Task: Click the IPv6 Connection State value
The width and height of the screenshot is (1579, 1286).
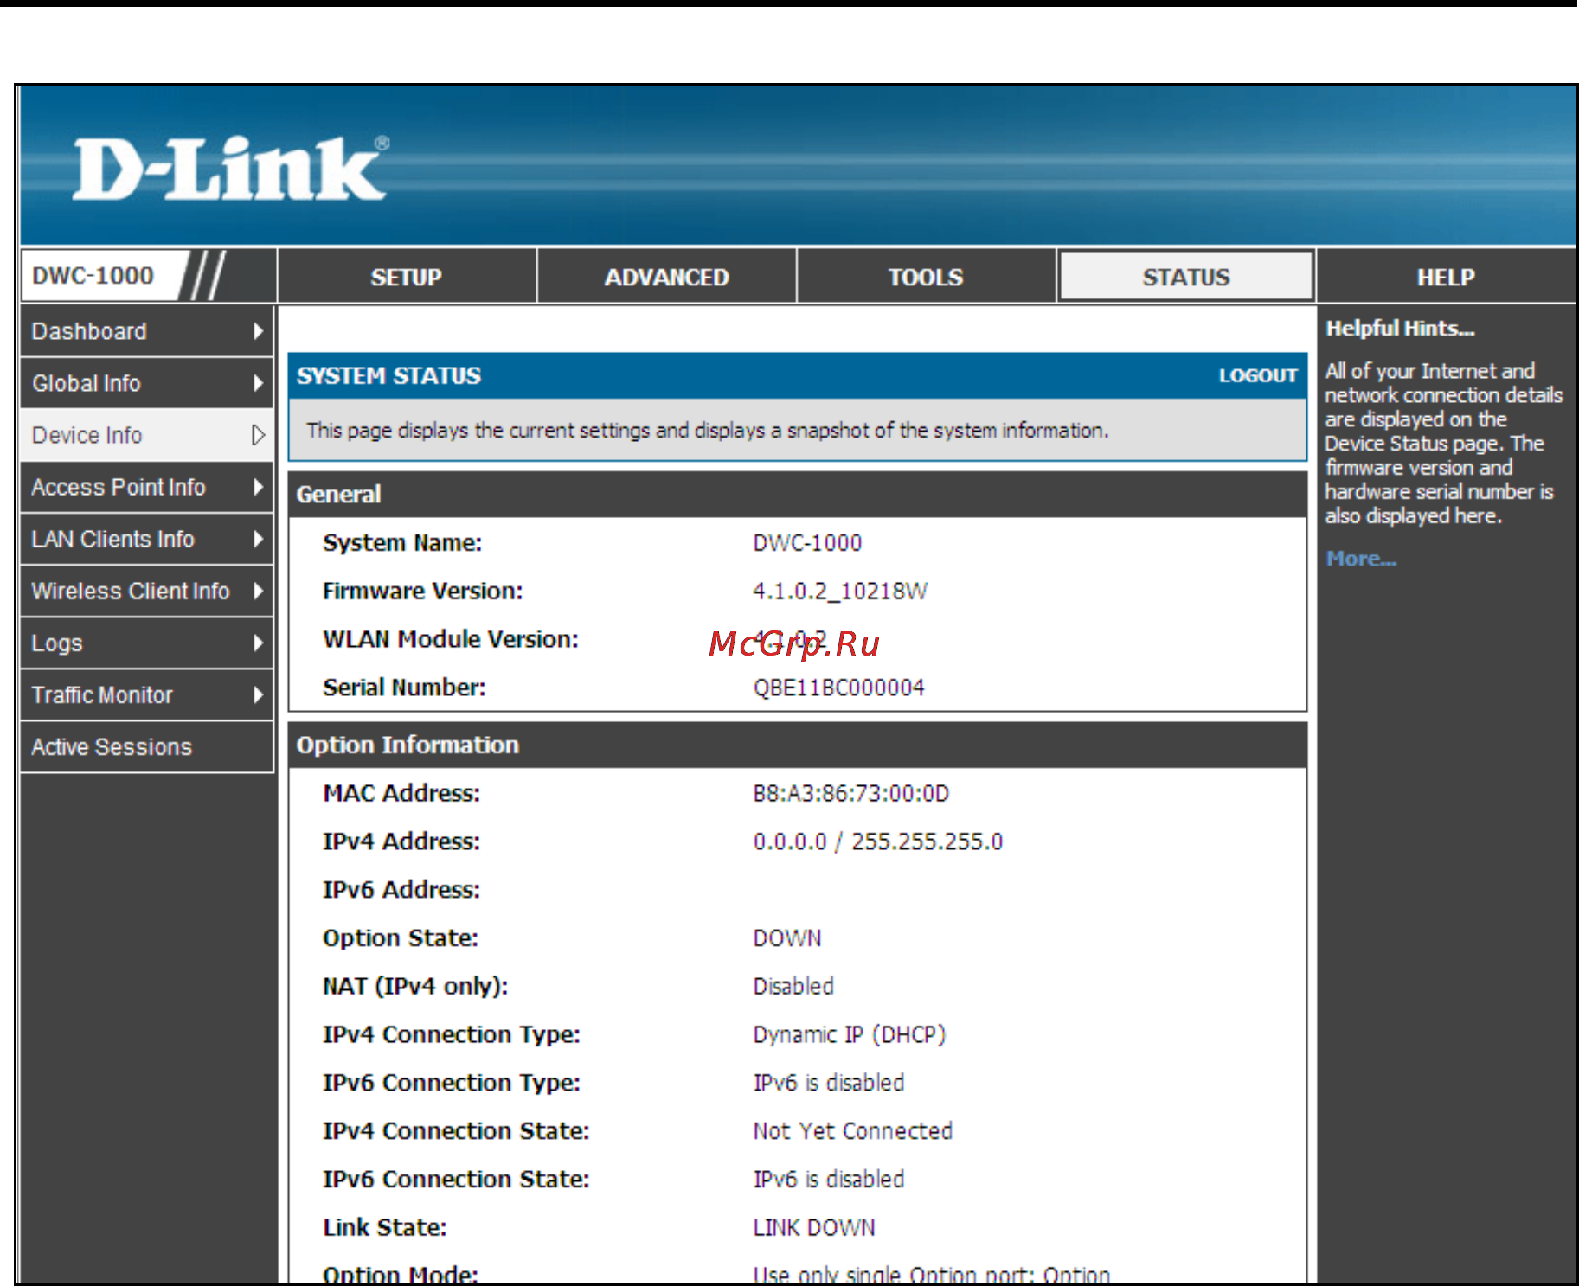Action: (x=828, y=1180)
